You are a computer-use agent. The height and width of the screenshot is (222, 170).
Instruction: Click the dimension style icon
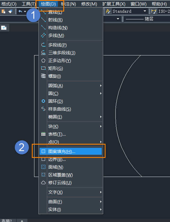click(154, 11)
